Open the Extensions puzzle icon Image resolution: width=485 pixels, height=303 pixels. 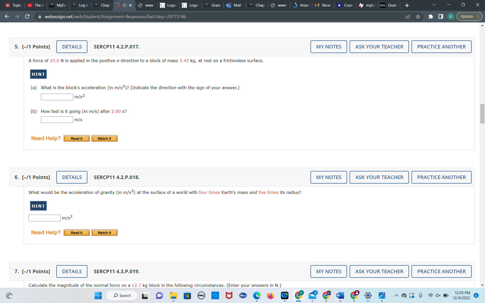click(431, 16)
